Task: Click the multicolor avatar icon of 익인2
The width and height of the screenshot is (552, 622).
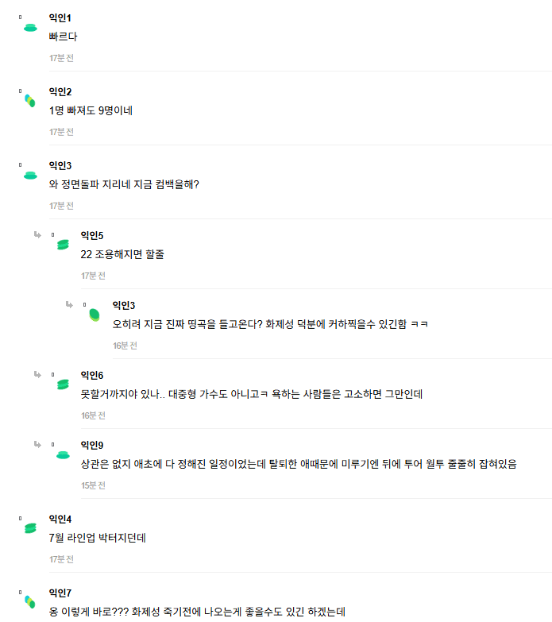Action: click(x=30, y=101)
